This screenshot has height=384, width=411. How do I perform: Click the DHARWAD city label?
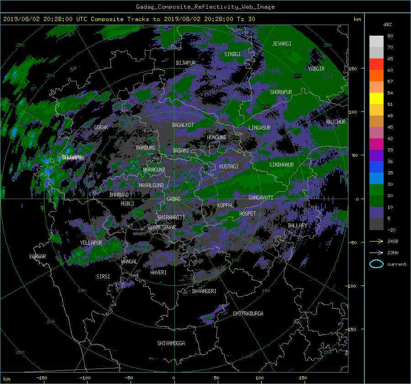click(119, 195)
